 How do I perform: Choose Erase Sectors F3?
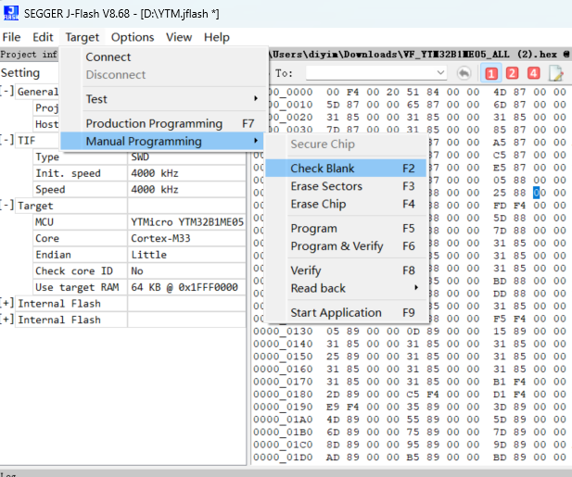coord(346,186)
